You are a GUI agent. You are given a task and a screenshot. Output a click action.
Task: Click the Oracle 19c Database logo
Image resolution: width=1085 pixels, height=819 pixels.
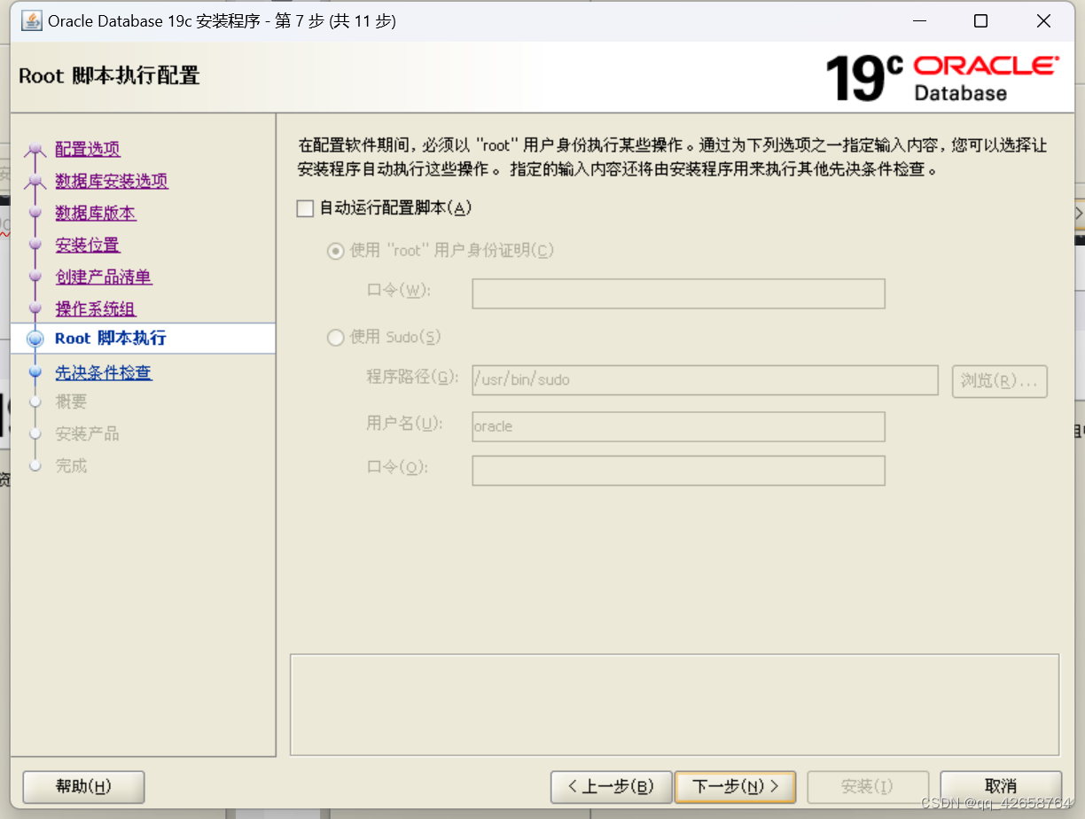coord(941,78)
